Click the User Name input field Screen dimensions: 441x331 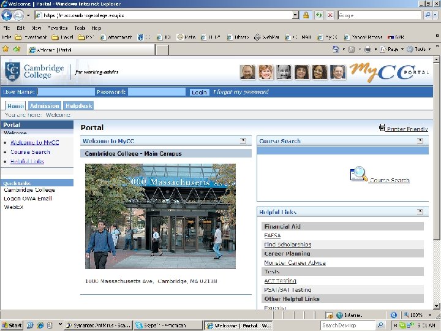[66, 92]
